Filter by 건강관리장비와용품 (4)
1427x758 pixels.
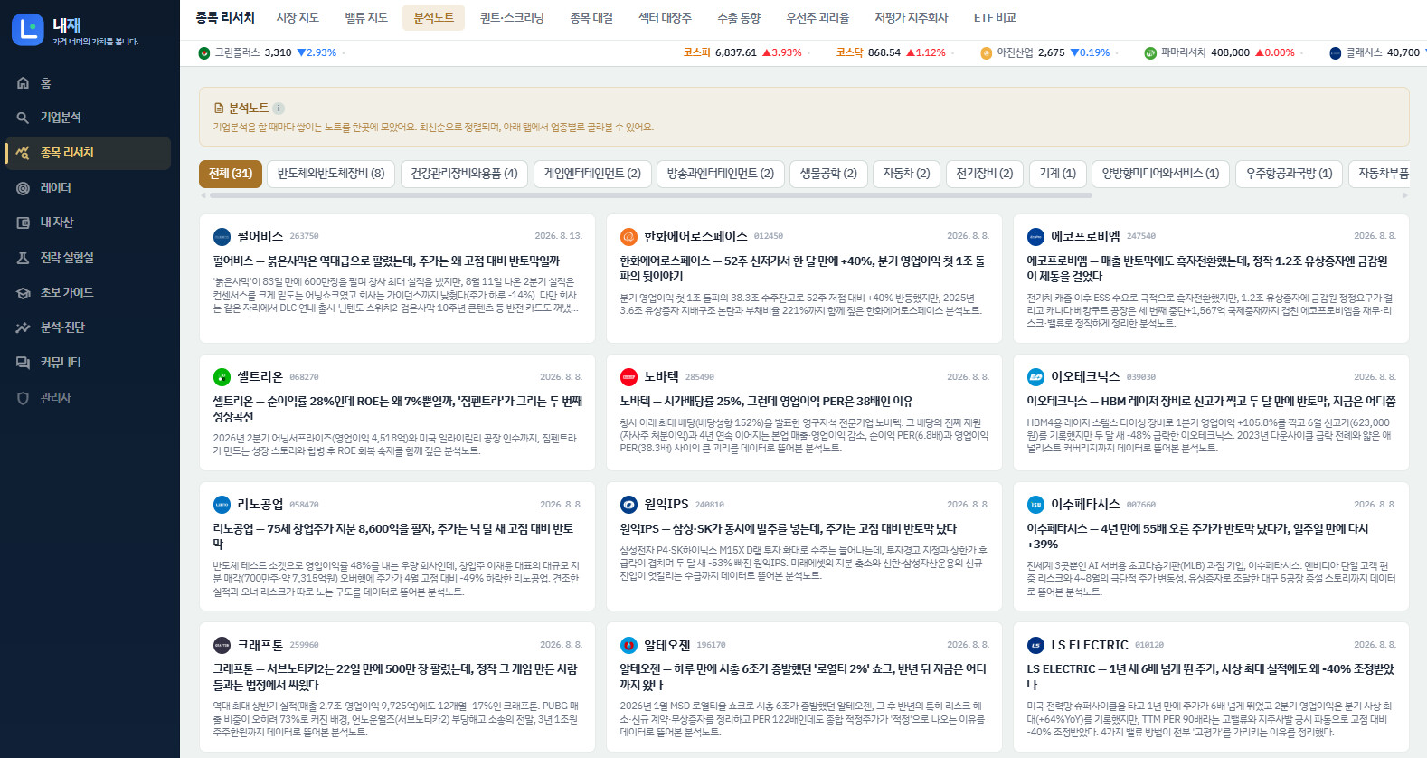coord(464,174)
